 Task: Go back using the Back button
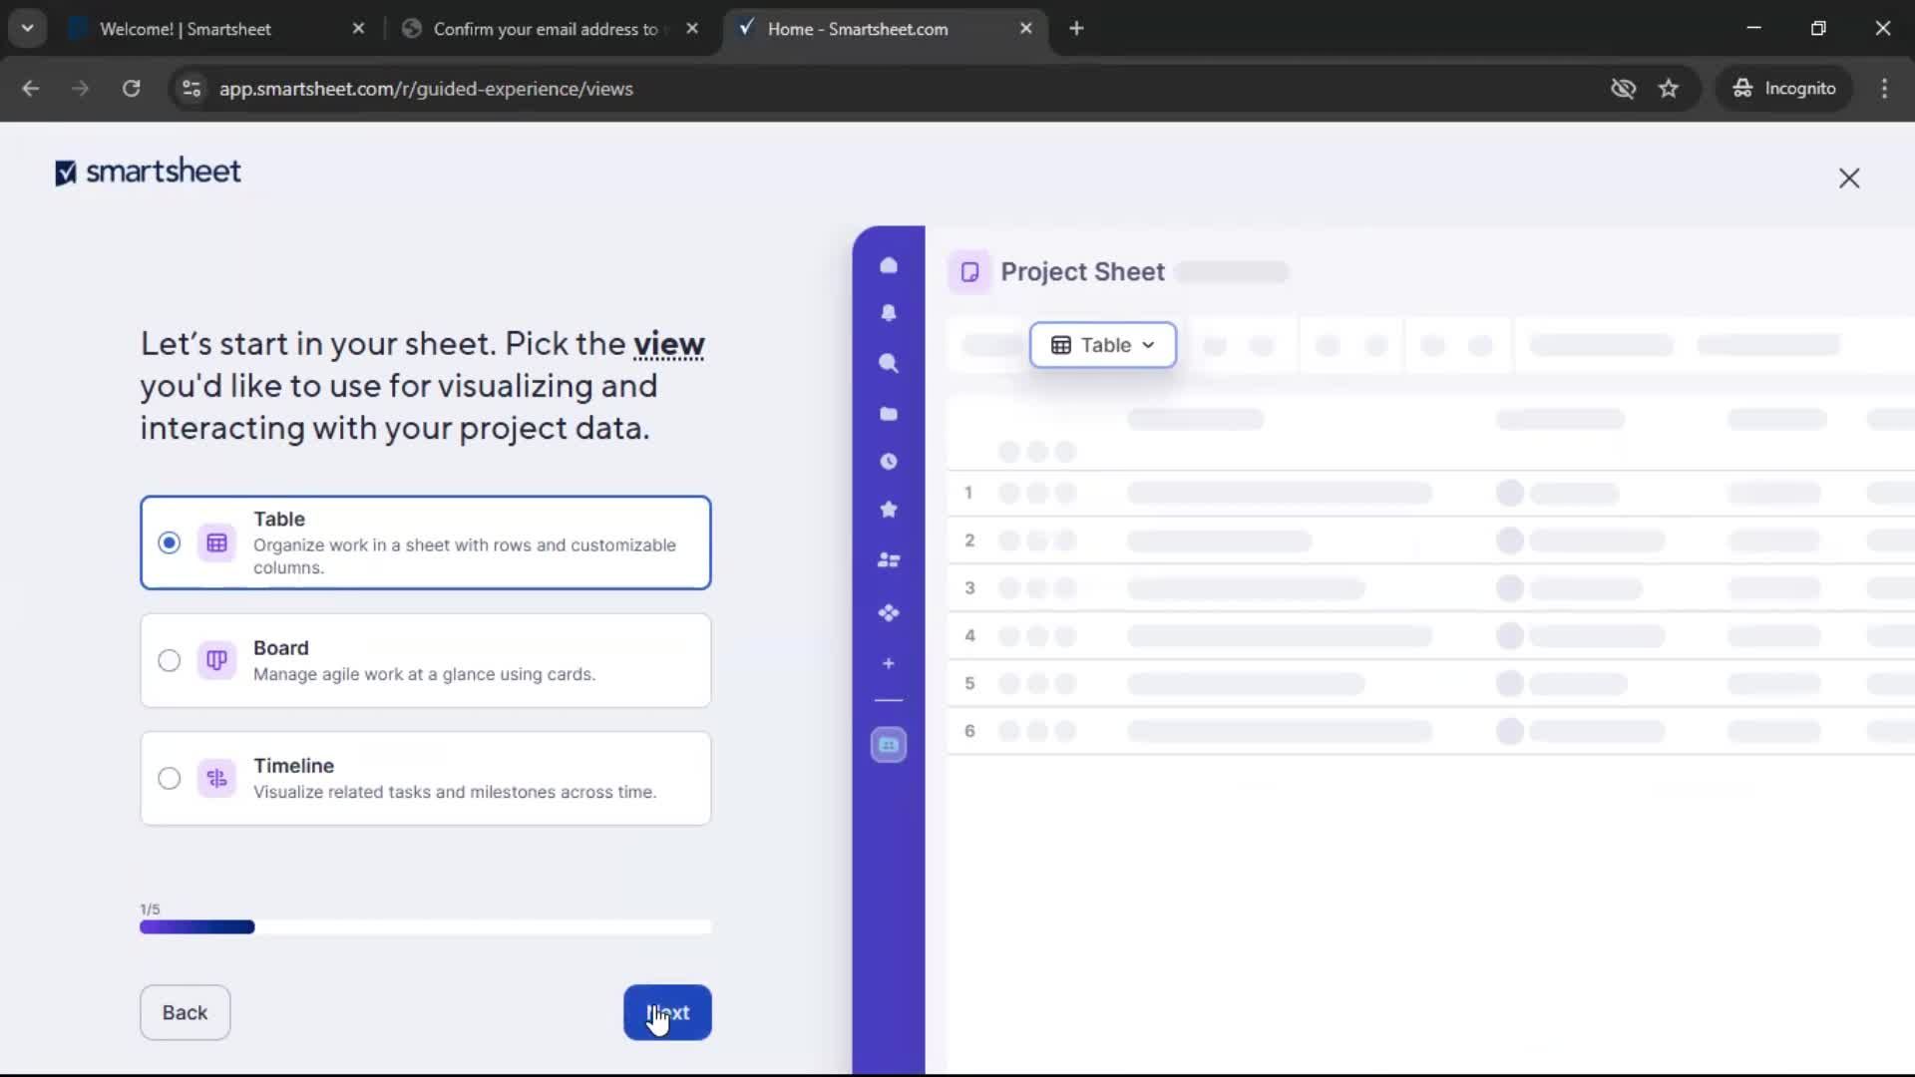tap(185, 1012)
